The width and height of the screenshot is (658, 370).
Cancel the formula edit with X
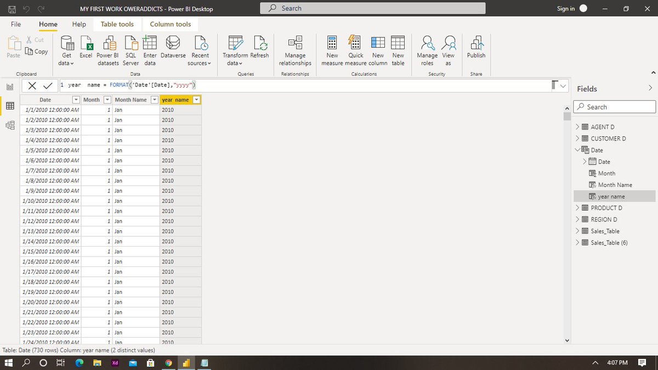pyautogui.click(x=32, y=86)
